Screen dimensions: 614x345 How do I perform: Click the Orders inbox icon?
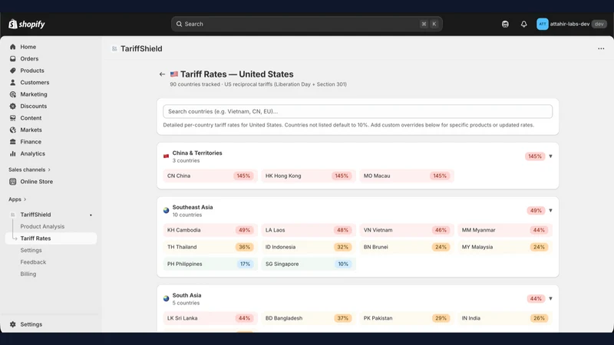click(13, 59)
